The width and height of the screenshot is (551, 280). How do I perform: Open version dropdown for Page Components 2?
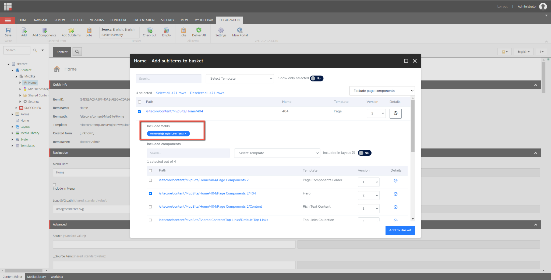point(369,182)
